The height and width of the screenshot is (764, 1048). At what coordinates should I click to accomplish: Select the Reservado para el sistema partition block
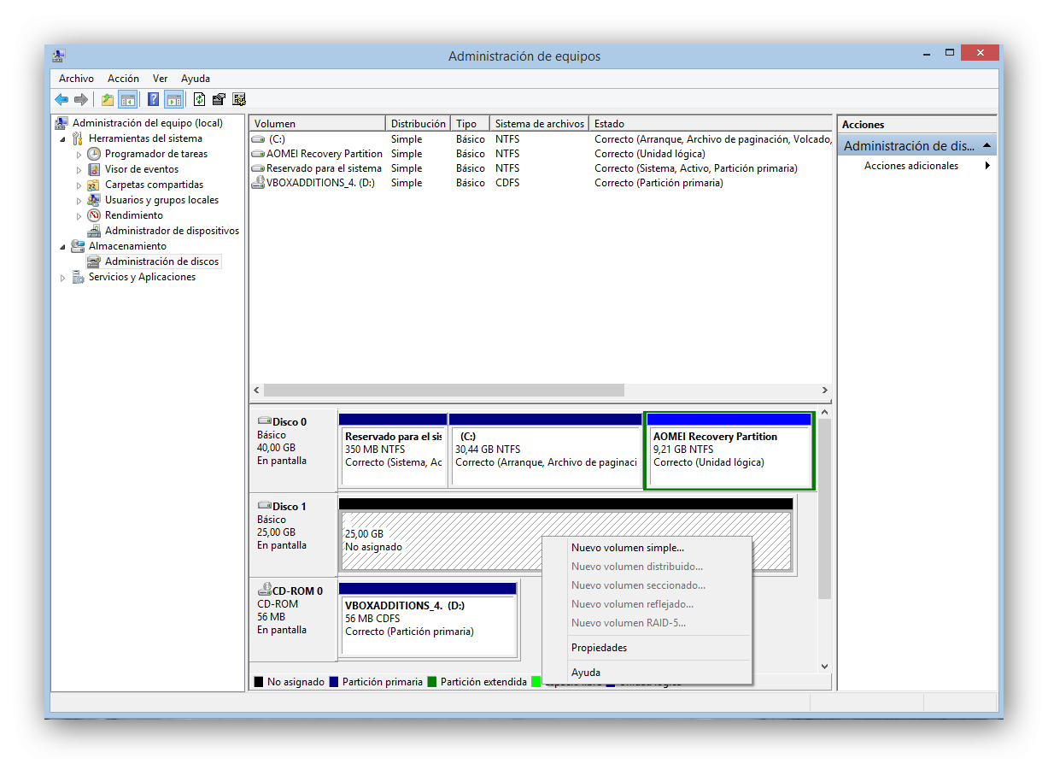(x=393, y=450)
